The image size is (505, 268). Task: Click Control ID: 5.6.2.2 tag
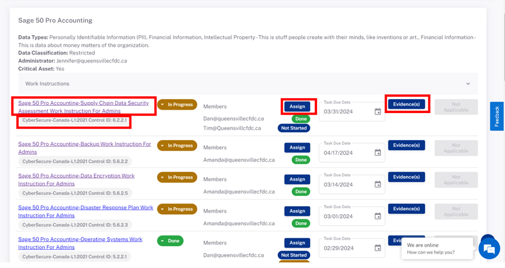pos(75,162)
